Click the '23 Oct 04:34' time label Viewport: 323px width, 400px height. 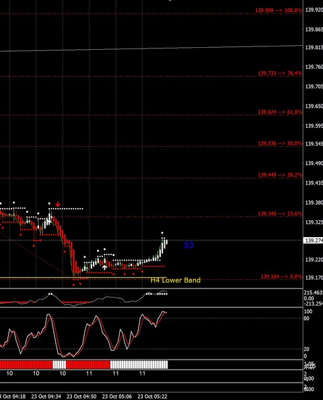pyautogui.click(x=46, y=397)
